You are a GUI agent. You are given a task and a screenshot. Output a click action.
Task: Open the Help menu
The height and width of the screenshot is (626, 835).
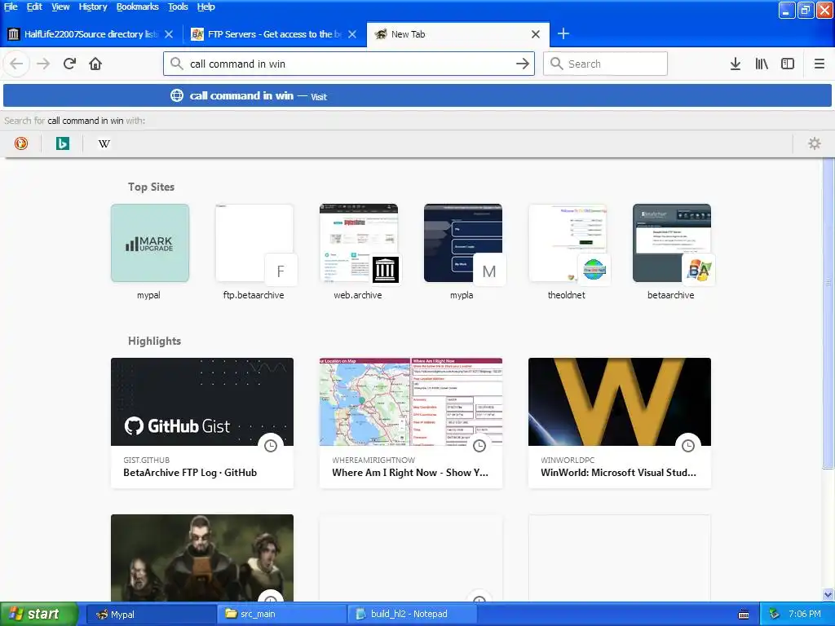[206, 7]
